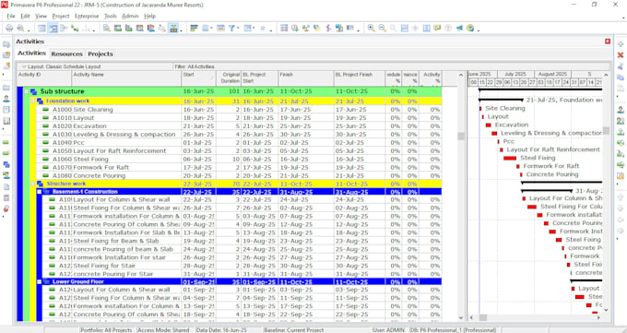This screenshot has height=333, width=627.
Task: Toggle the highlighted bottom layout icon
Action: click(x=173, y=28)
